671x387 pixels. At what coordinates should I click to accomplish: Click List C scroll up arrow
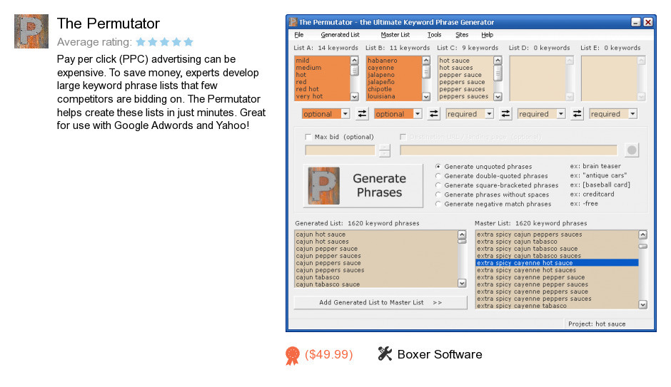(x=498, y=61)
